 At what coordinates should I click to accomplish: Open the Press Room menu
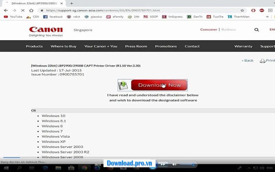pos(136,46)
